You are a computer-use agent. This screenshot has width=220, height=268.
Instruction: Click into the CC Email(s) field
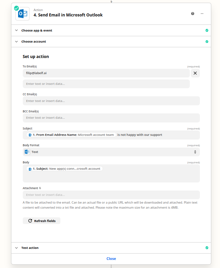tap(111, 101)
